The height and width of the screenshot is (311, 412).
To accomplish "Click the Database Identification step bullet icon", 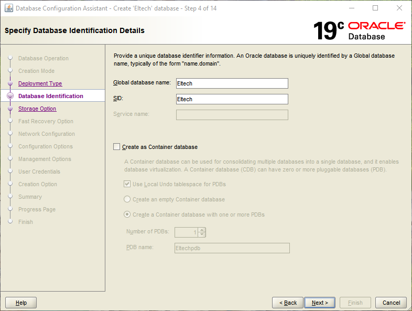I will 10,96.
